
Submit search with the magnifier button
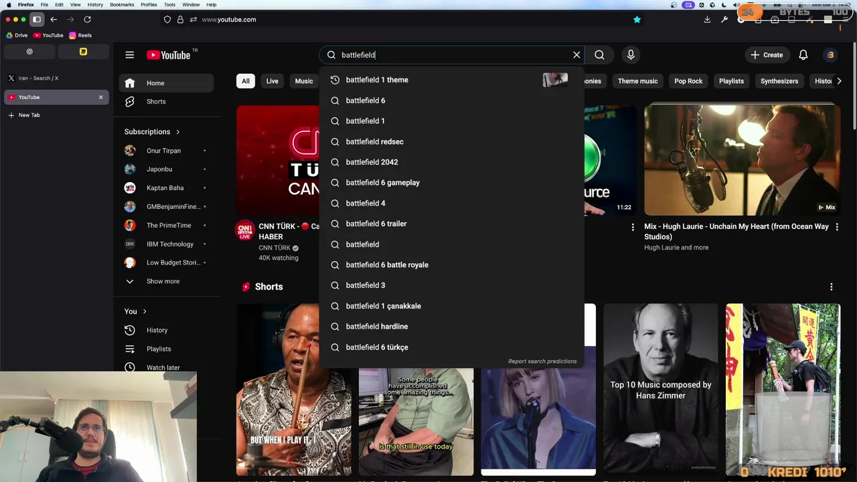(599, 55)
